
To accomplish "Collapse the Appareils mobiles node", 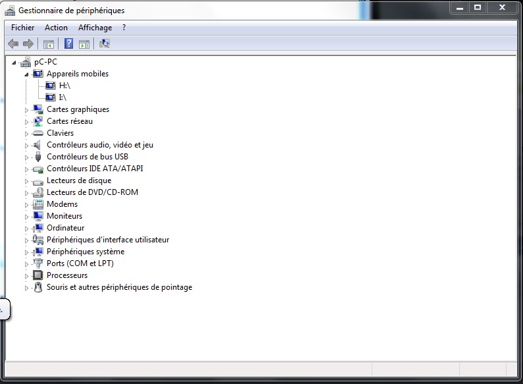I will point(26,74).
